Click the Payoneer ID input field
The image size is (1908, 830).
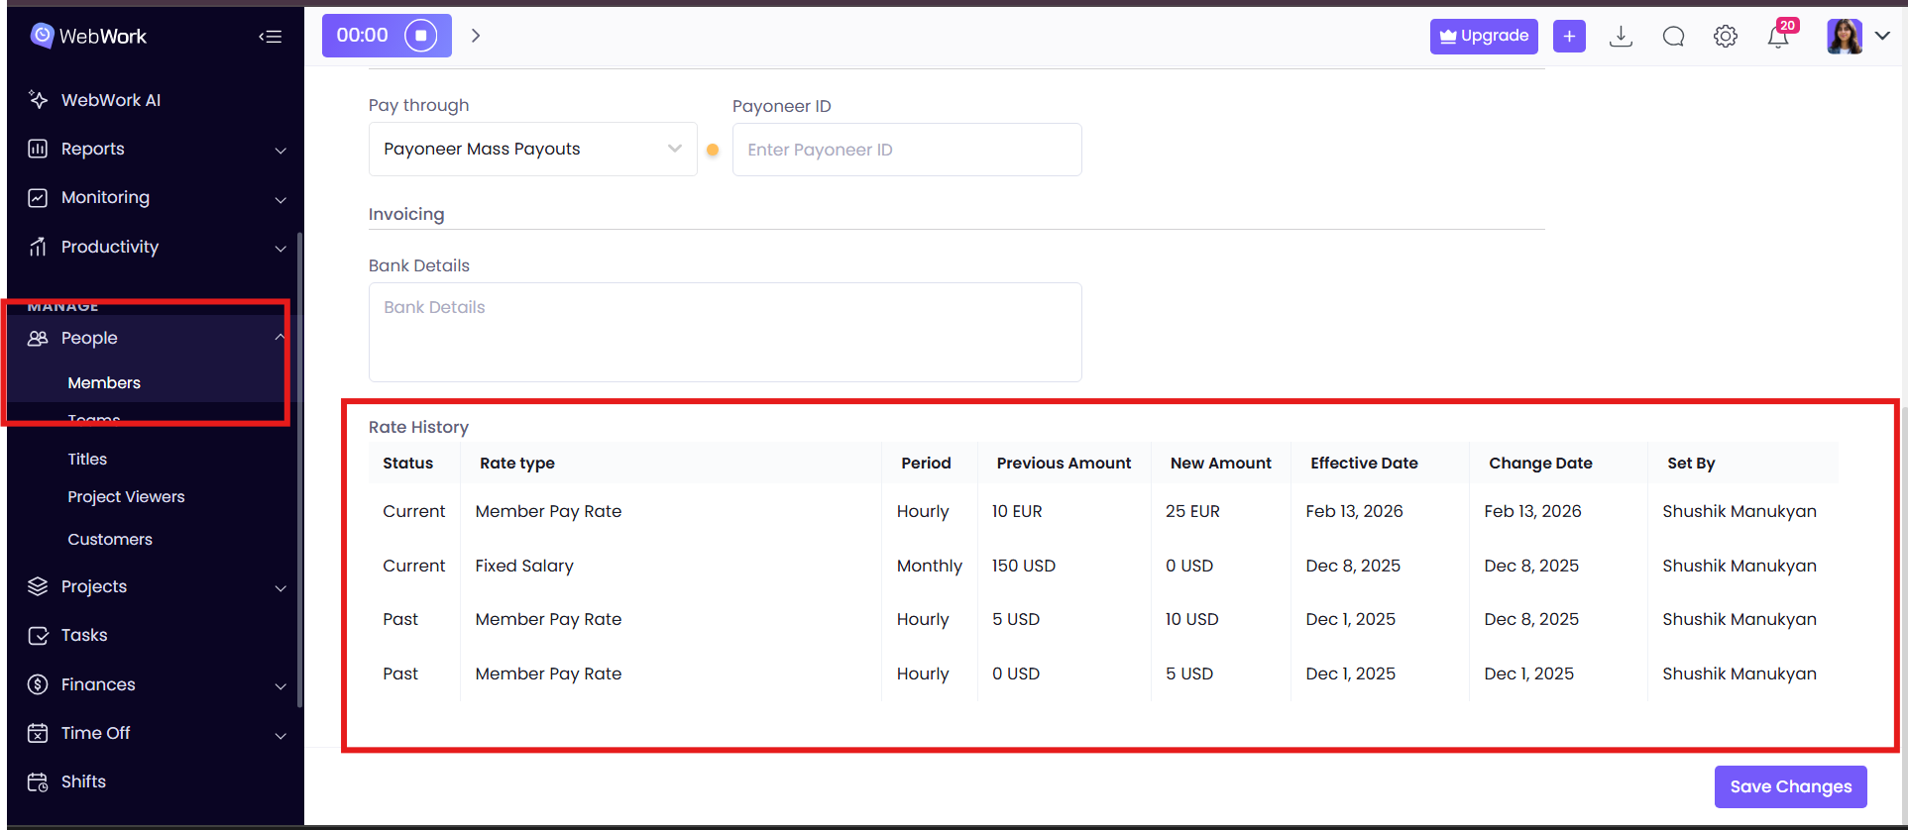(906, 150)
